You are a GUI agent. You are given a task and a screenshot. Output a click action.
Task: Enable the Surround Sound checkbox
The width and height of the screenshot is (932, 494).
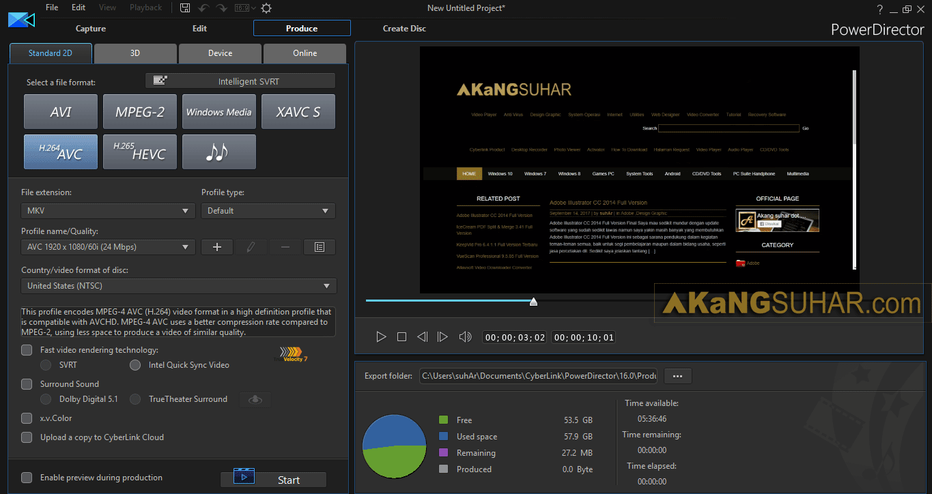tap(27, 384)
